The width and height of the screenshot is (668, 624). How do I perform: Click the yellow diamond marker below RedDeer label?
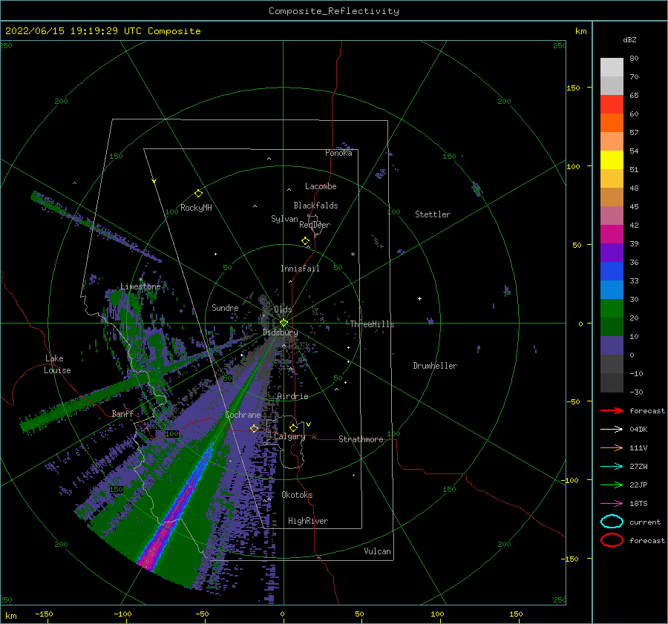pyautogui.click(x=305, y=241)
